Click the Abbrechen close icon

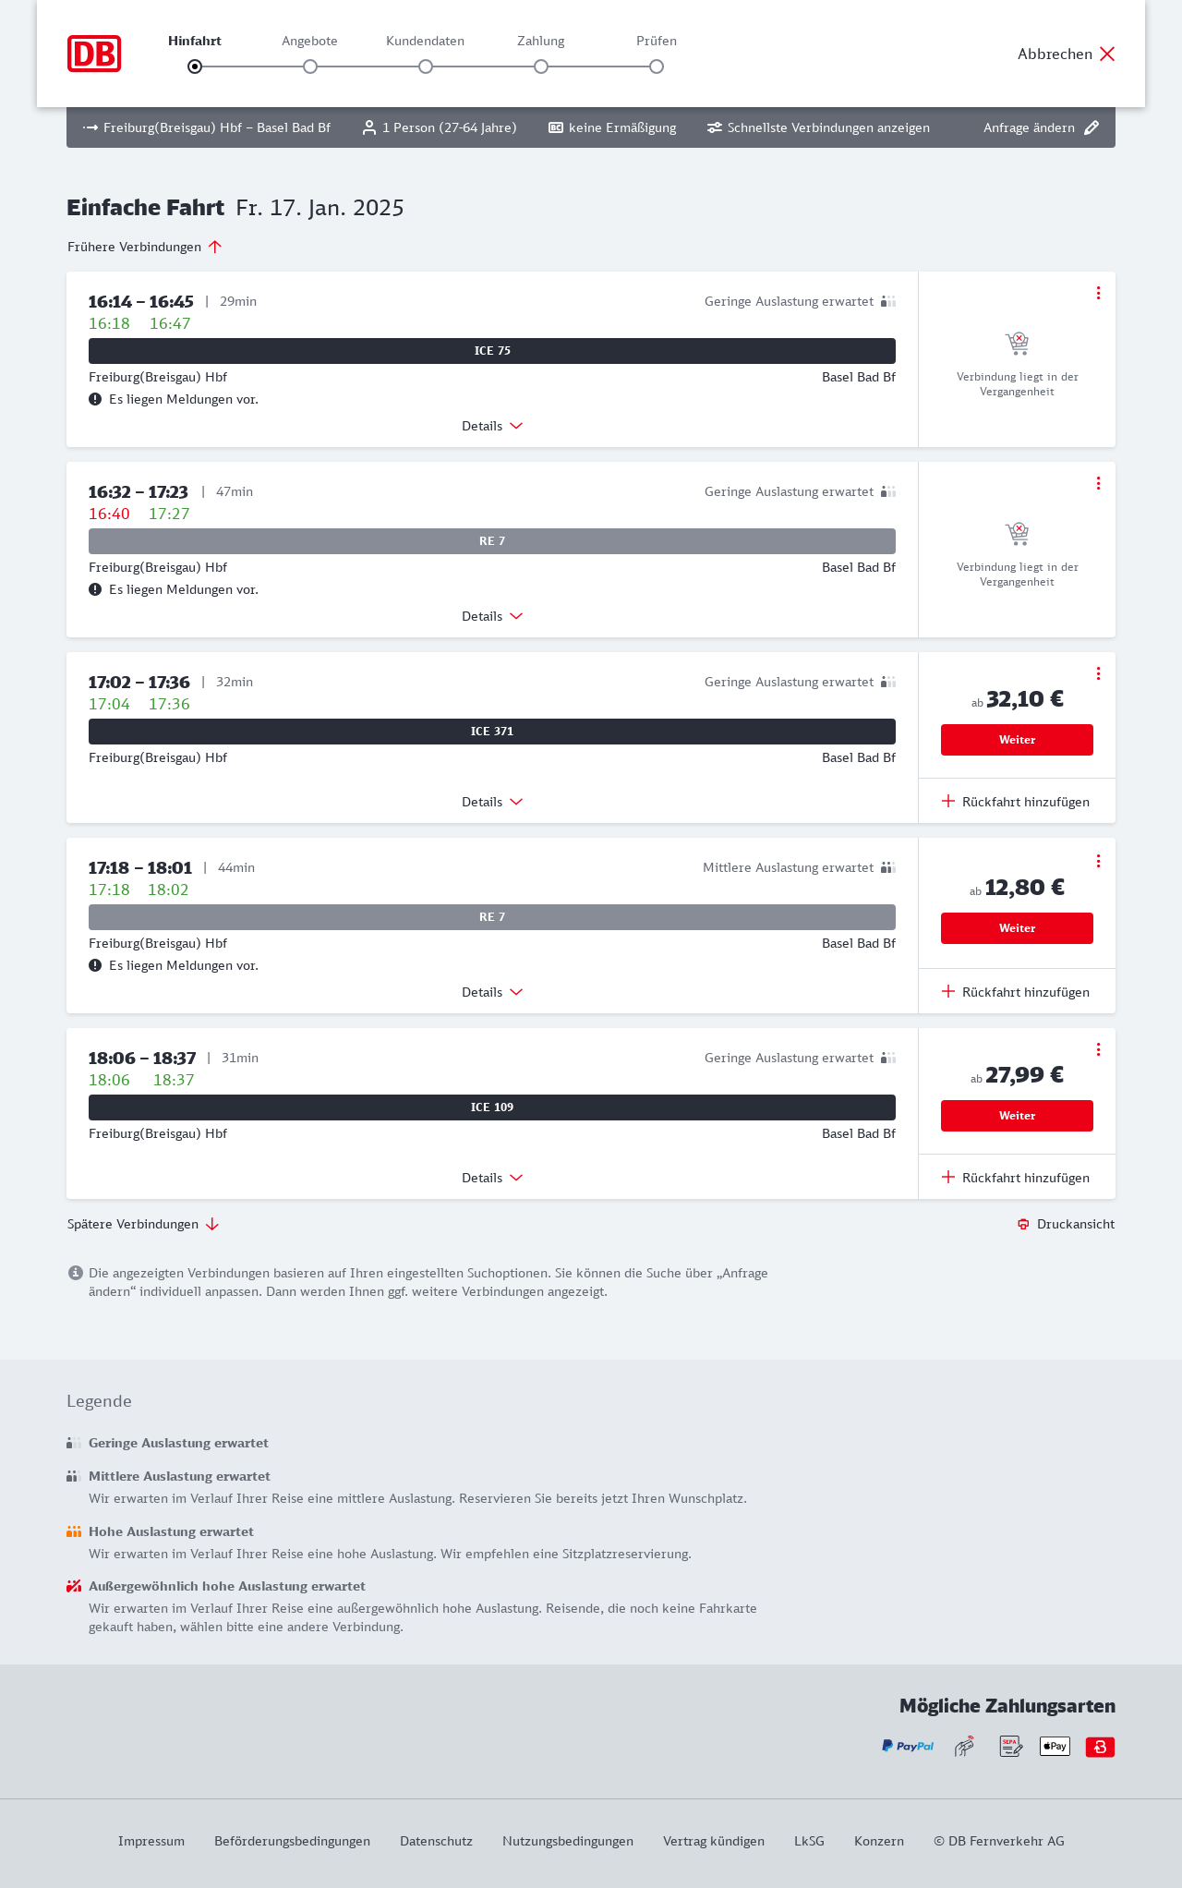(1107, 54)
